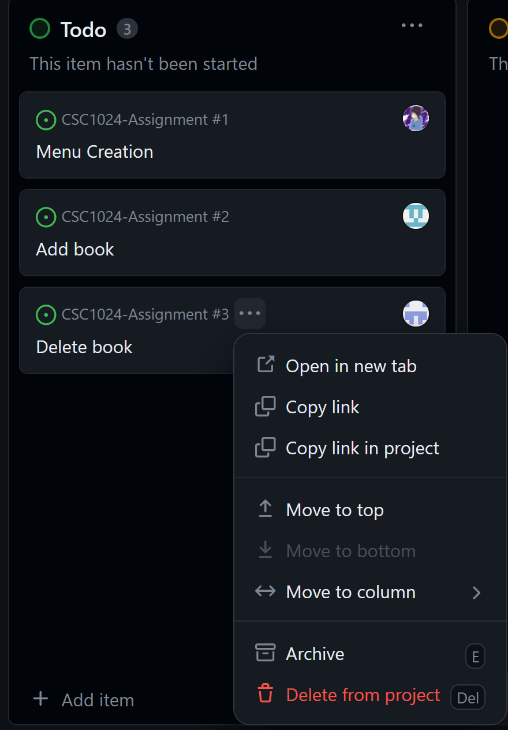Click the ellipsis menu on the Delete book card
Image resolution: width=508 pixels, height=730 pixels.
point(249,313)
